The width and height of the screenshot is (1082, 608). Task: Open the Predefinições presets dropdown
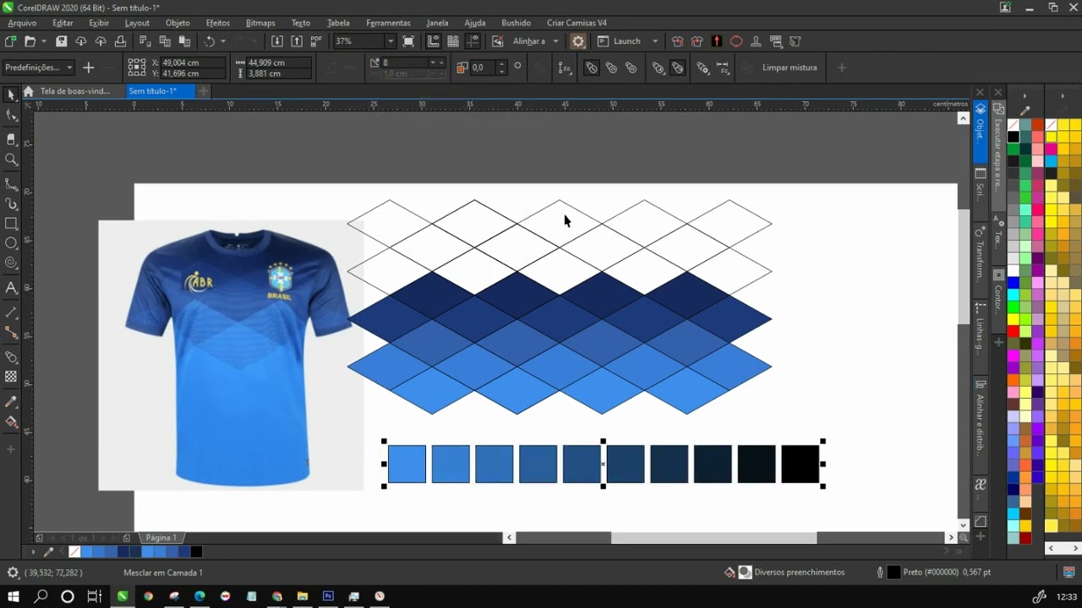(39, 68)
